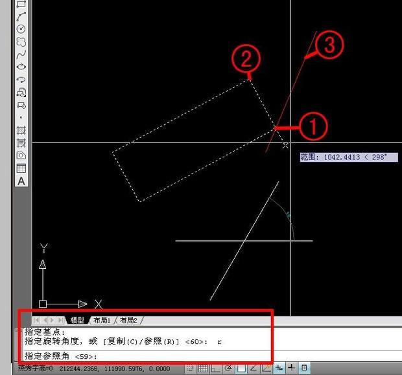
Task: Toggle Object Snap Tracking in status bar
Action: pos(254,369)
